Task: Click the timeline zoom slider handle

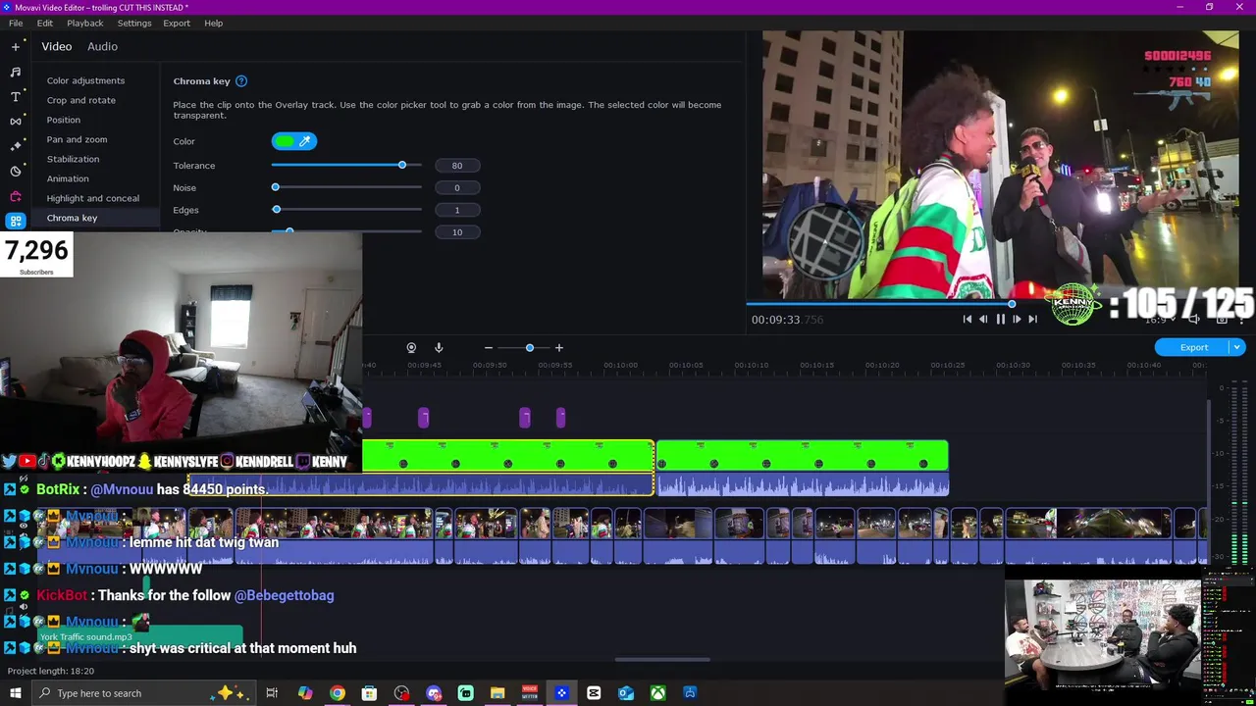Action: pyautogui.click(x=530, y=348)
